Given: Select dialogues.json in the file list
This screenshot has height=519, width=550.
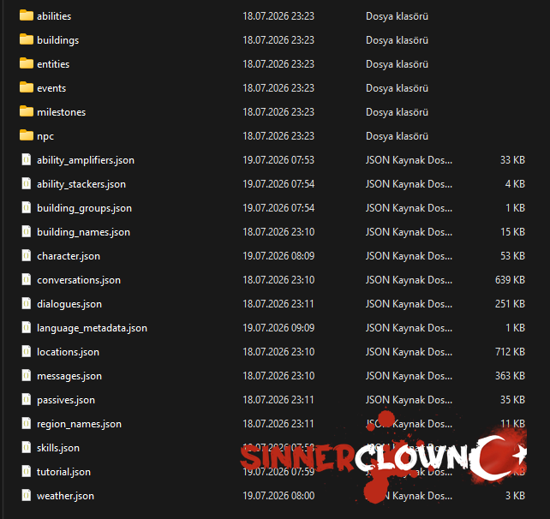Looking at the screenshot, I should [69, 304].
